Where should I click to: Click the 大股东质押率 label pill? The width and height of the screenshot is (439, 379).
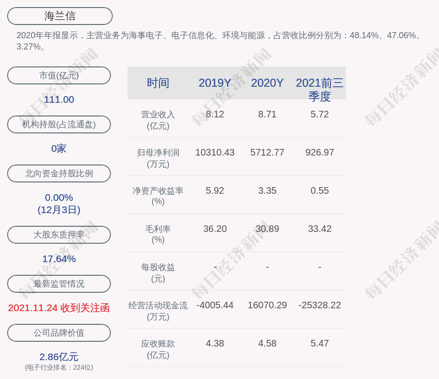[x=59, y=235]
